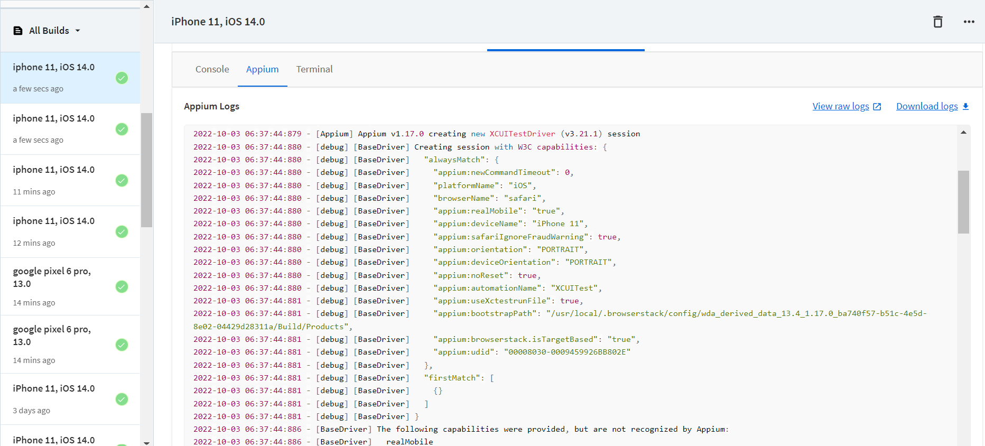
Task: Click the passed checkmark icon on the 12 mins ago build
Action: (122, 232)
